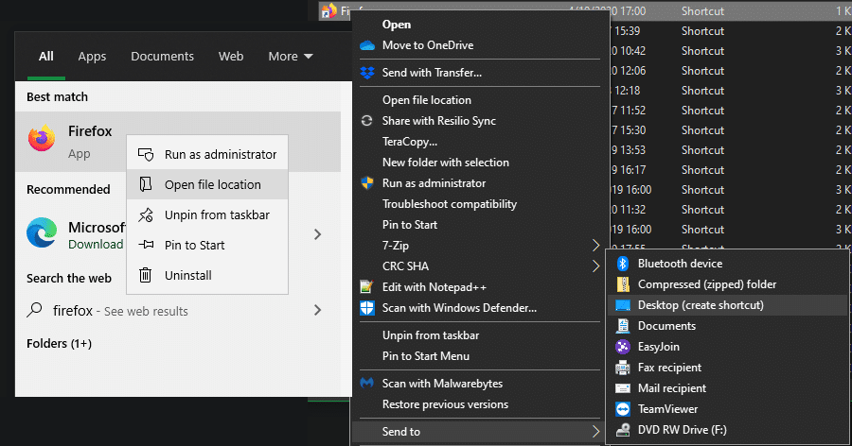
Task: Click the Run as administrator shield-window icon in the search menu
Action: click(x=146, y=155)
